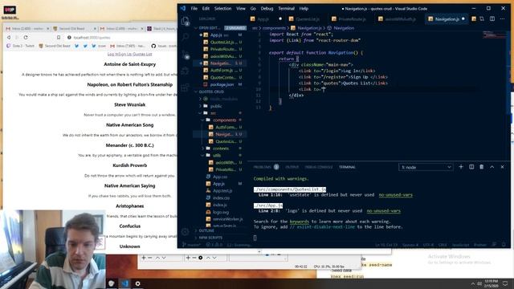This screenshot has height=289, width=514.
Task: Click the split editor right icon
Action: pos(492,19)
